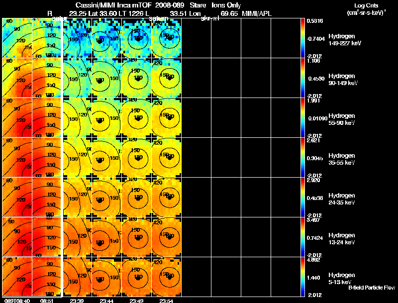398x303 pixels.
Task: Select the '23:54' time label
Action: [x=166, y=301]
